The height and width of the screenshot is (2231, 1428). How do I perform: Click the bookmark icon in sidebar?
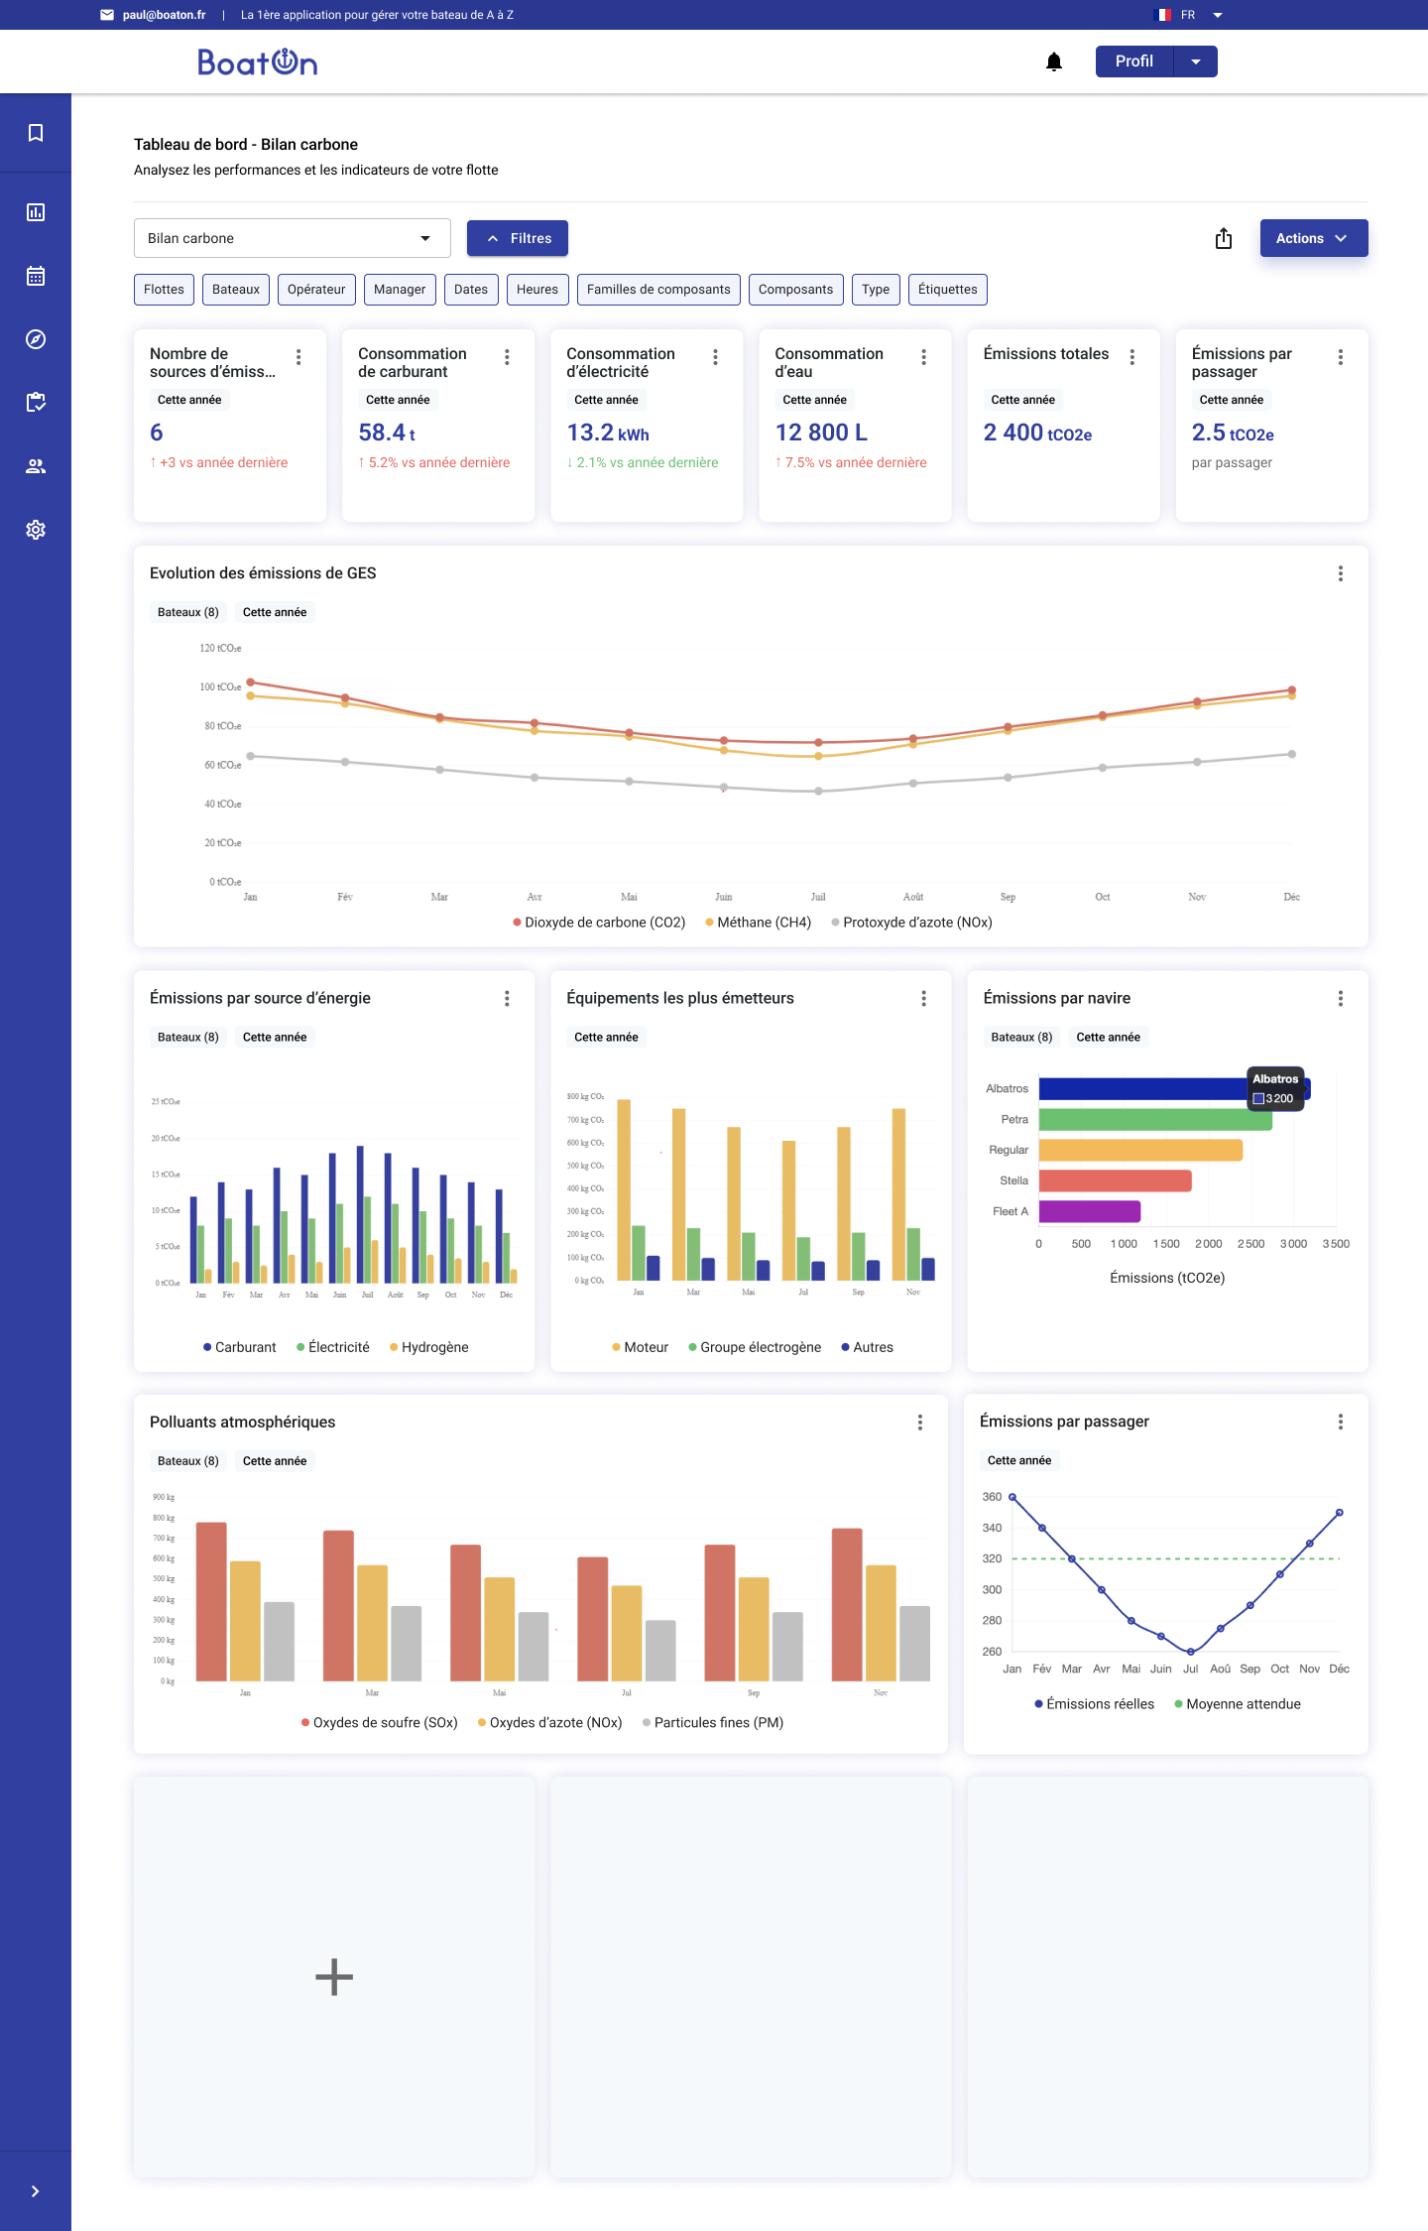click(36, 133)
